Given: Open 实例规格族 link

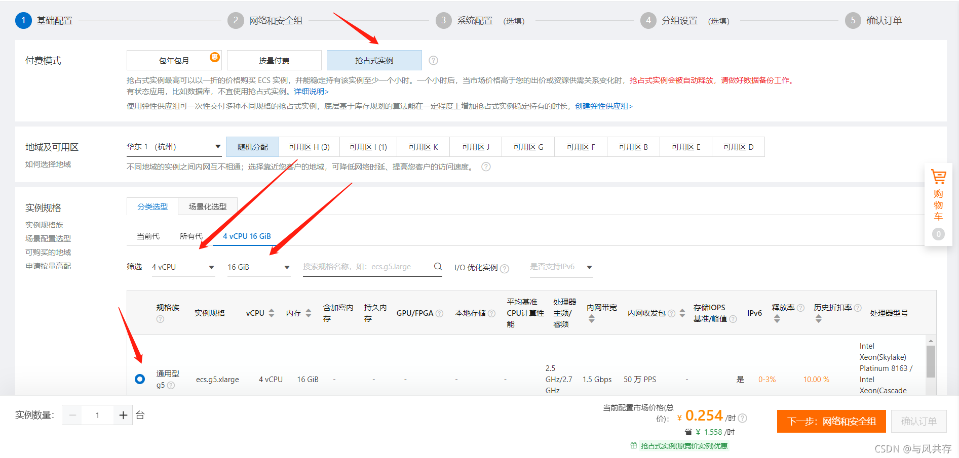Looking at the screenshot, I should coord(45,225).
